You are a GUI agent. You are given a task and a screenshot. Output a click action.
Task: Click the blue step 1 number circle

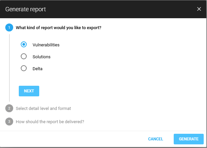[x=9, y=28]
